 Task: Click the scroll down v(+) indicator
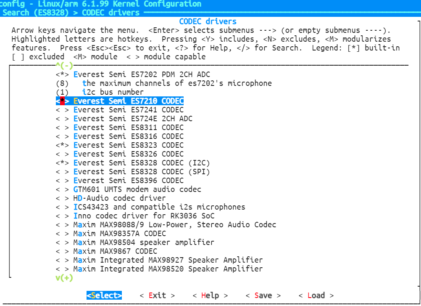pos(64,278)
